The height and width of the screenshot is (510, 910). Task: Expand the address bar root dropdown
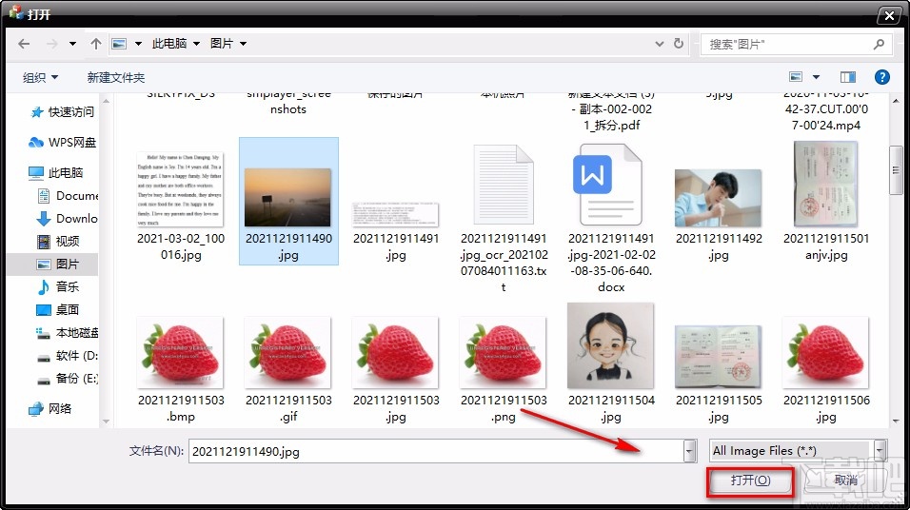click(x=138, y=44)
